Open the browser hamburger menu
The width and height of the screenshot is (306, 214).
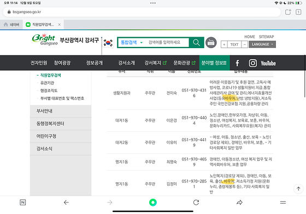pyautogui.click(x=283, y=203)
